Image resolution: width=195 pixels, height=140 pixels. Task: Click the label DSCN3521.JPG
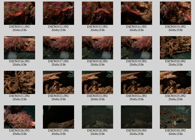[19, 96]
